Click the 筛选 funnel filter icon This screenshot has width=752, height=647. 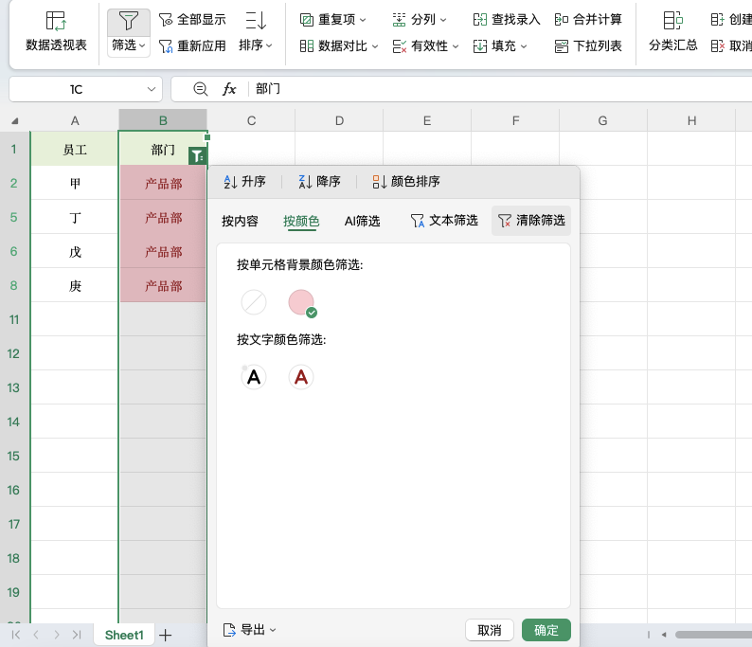129,22
